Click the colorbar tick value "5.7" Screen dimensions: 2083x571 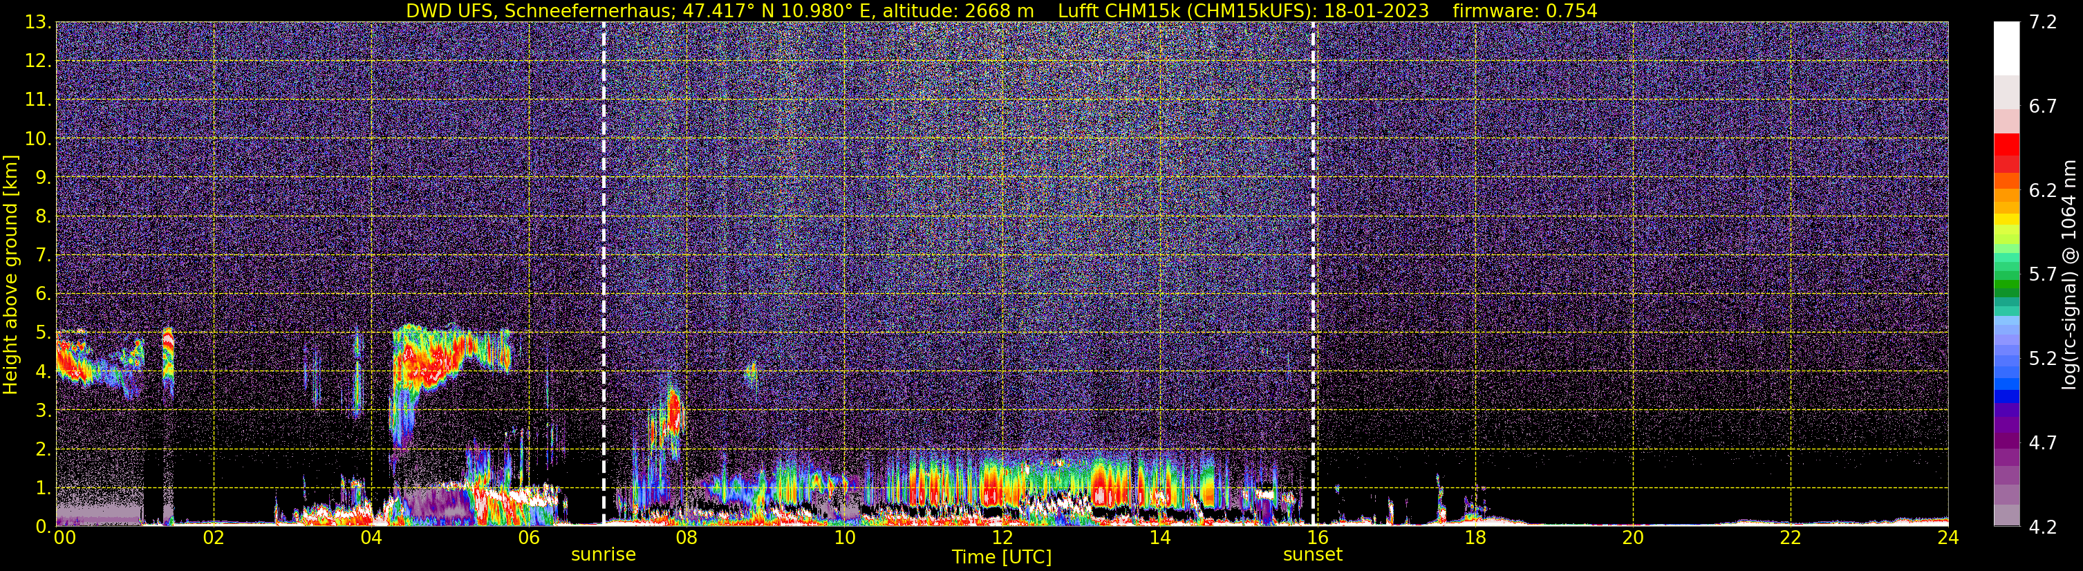tap(2043, 274)
